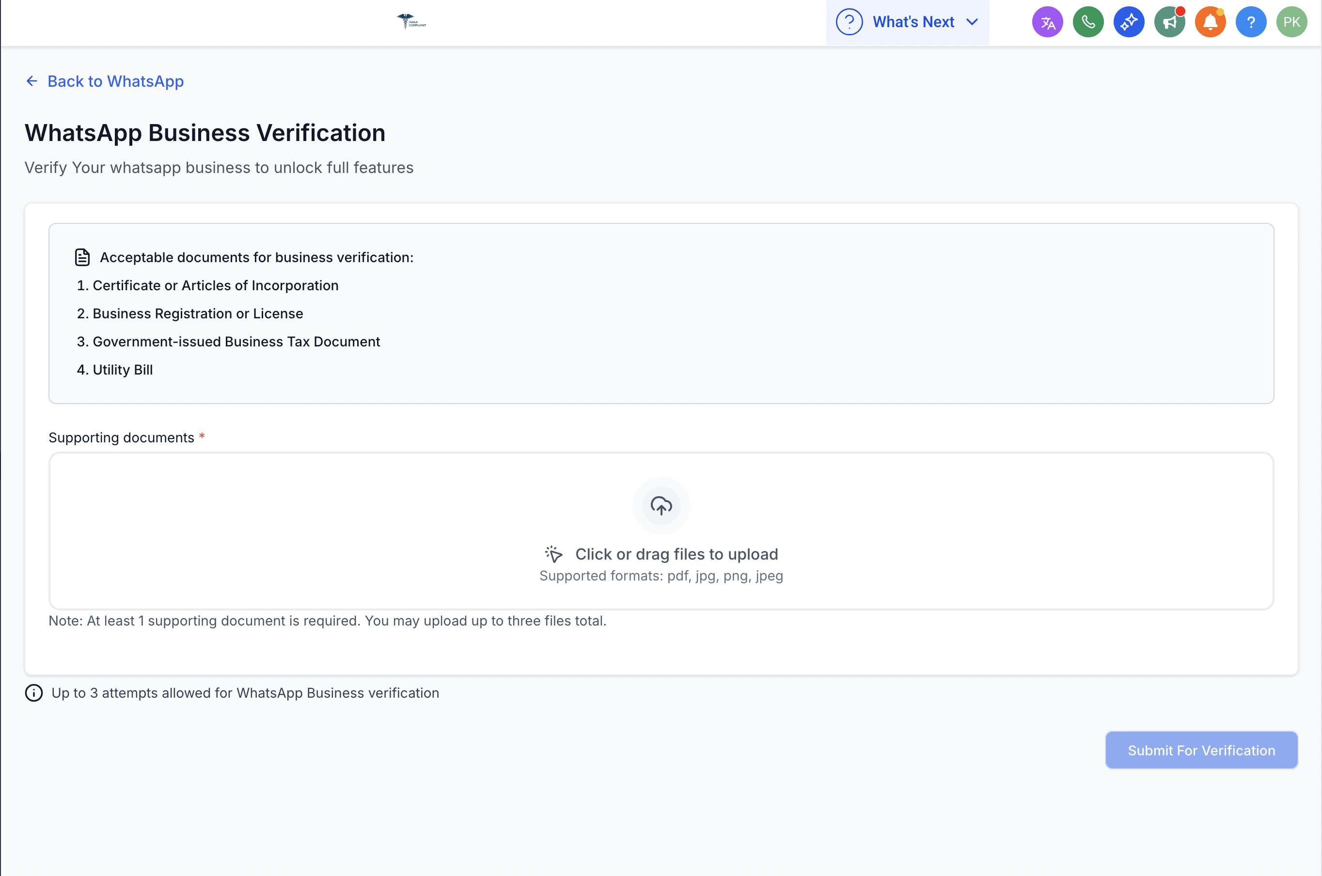This screenshot has width=1322, height=876.
Task: Open the megaphone announcements icon
Action: [x=1169, y=22]
